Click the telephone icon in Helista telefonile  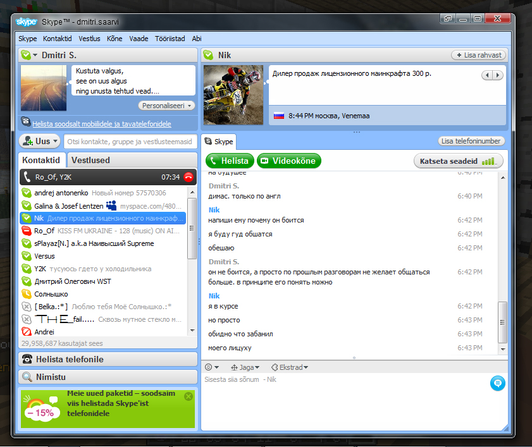point(27,359)
